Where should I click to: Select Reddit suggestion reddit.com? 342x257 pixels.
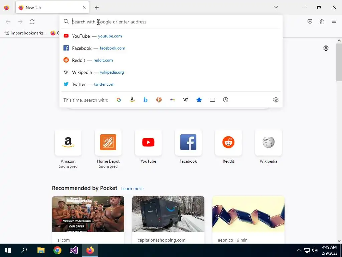[x=171, y=60]
